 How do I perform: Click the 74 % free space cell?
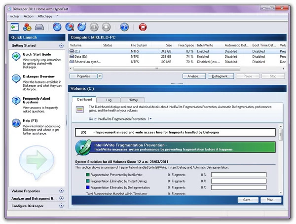pos(190,56)
